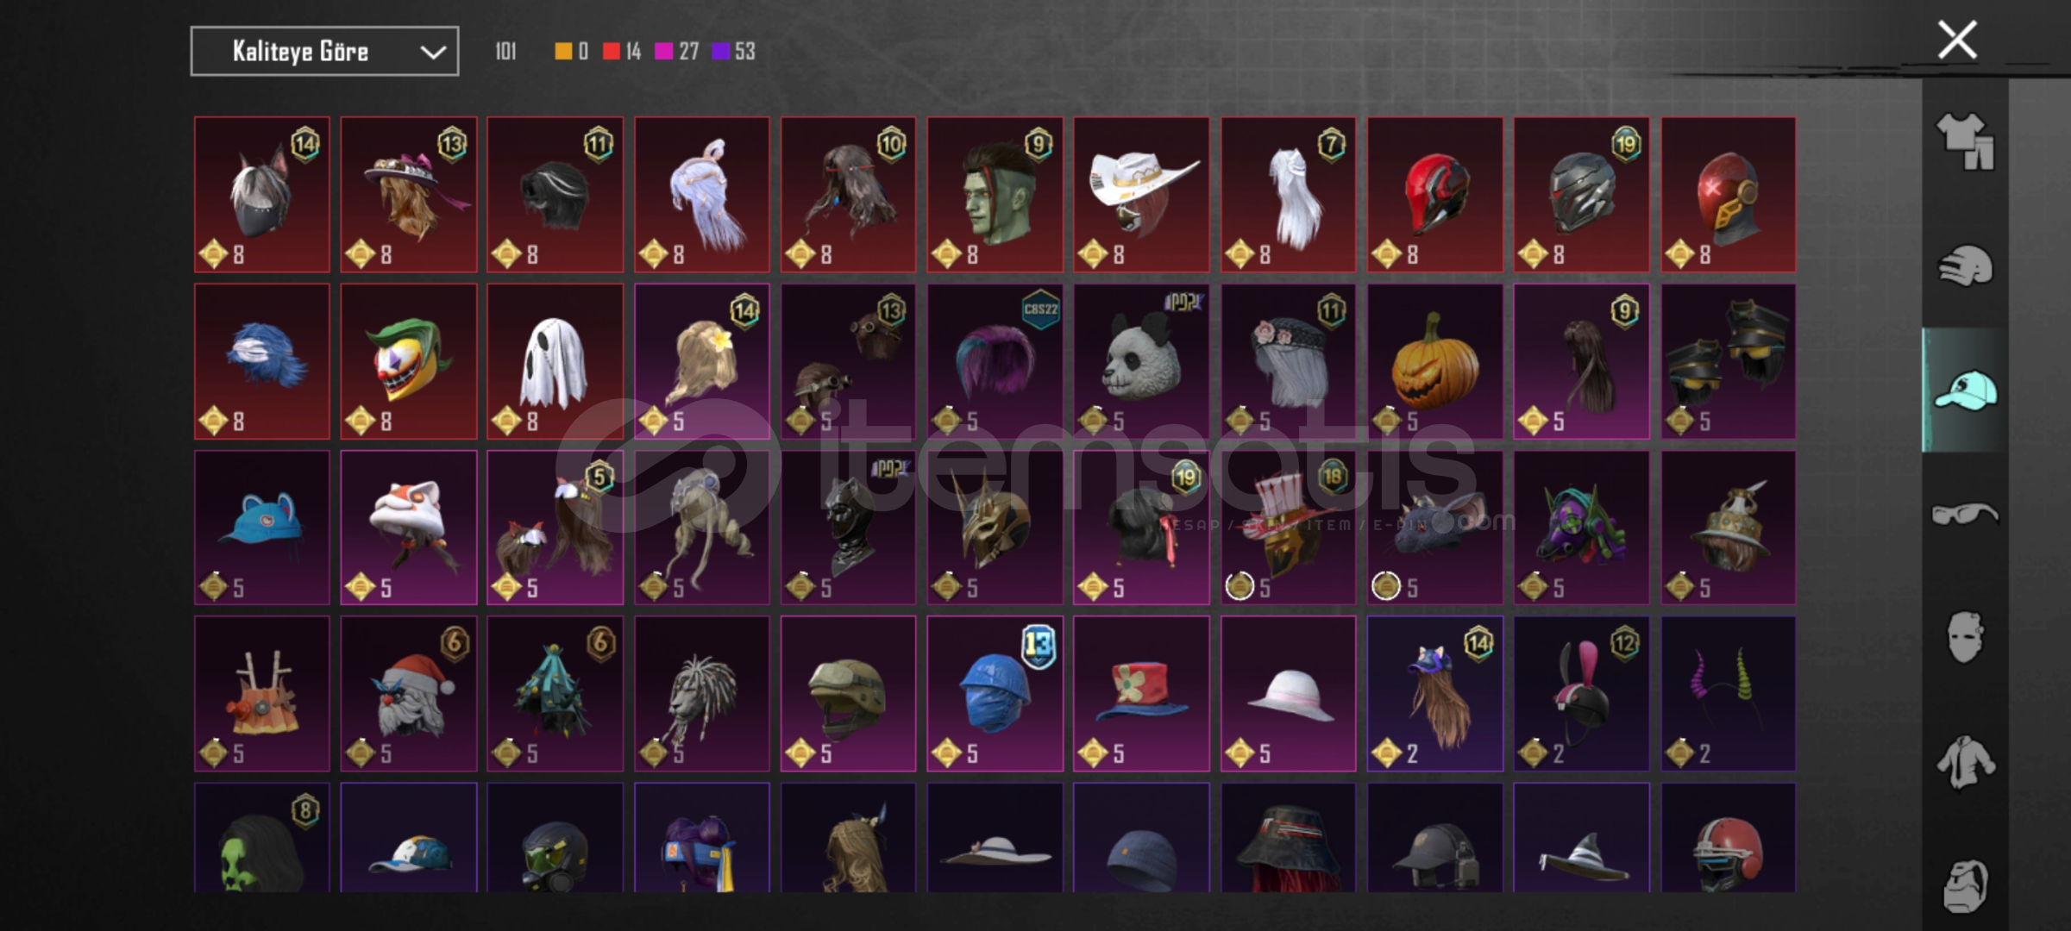This screenshot has width=2071, height=931.
Task: Select the face mask category icon
Action: tap(1965, 636)
